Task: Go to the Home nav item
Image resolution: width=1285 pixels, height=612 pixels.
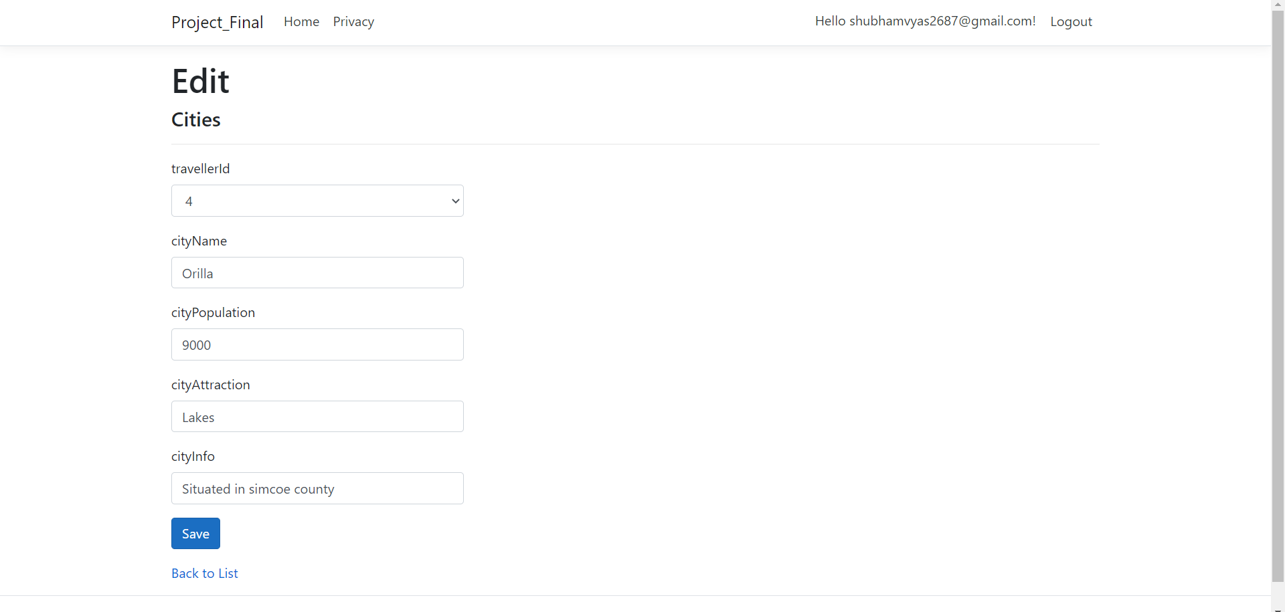Action: click(x=301, y=21)
